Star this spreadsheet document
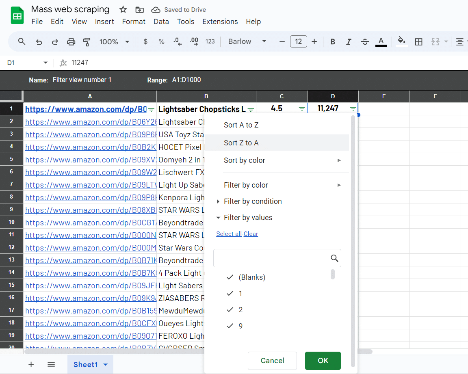 pos(123,9)
